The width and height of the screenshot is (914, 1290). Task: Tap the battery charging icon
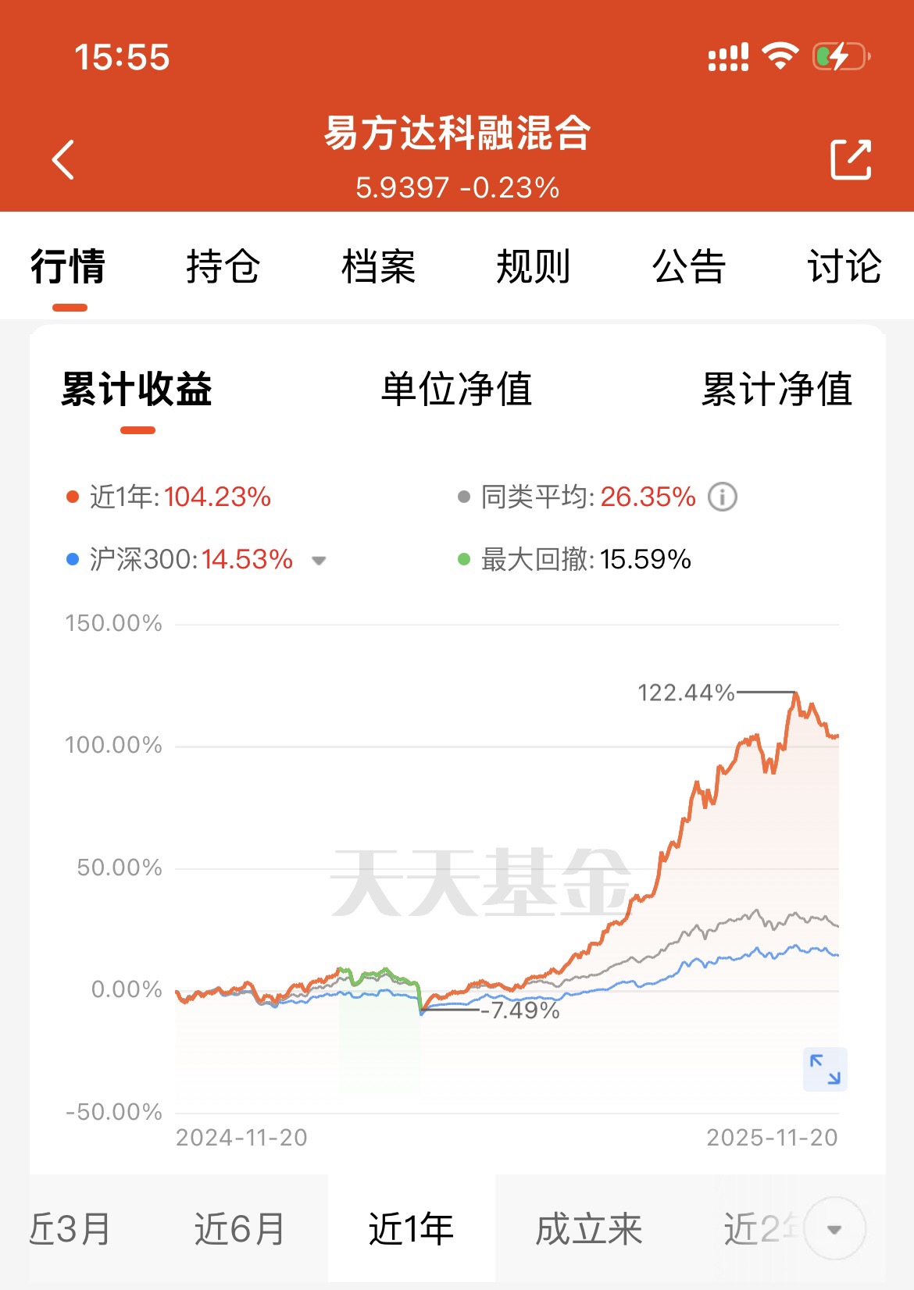point(841,56)
